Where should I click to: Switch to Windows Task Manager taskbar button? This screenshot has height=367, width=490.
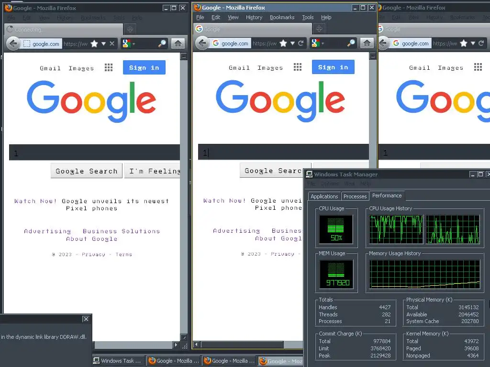(118, 361)
